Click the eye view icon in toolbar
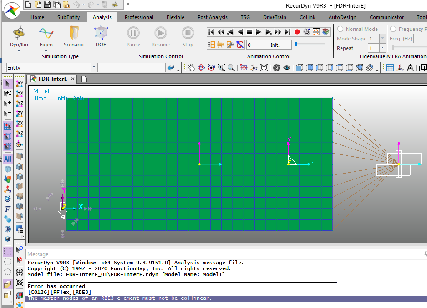This screenshot has width=427, height=308. click(x=287, y=68)
